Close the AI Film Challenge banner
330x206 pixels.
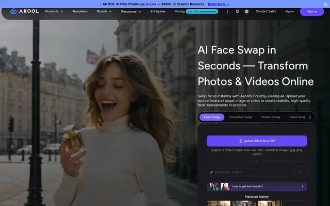click(x=325, y=4)
